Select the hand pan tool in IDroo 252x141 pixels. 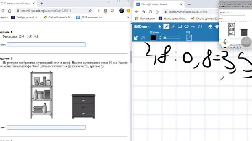(217, 27)
